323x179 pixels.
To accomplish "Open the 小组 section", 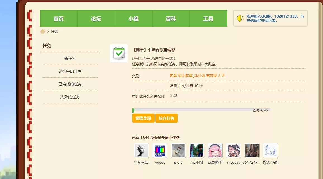I will (133, 18).
